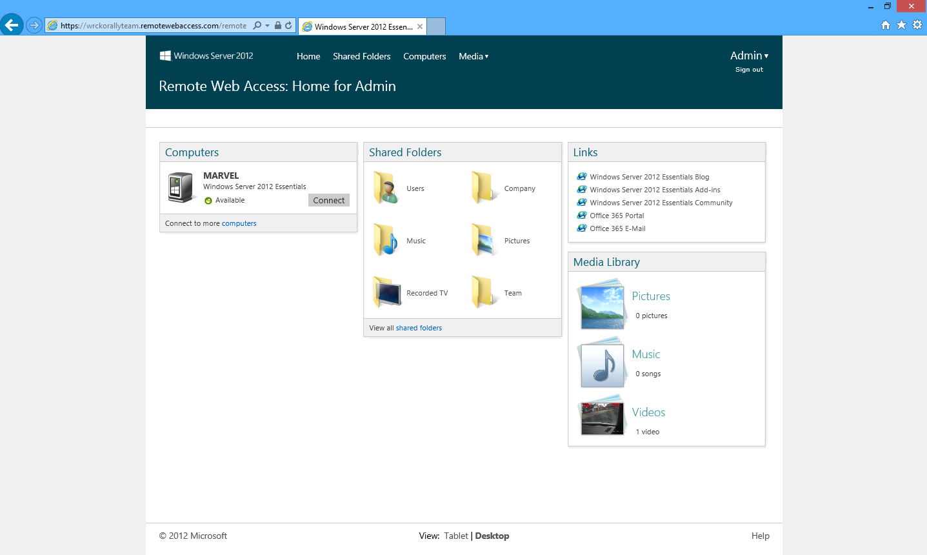The width and height of the screenshot is (927, 555).
Task: Go to the Home menu item
Action: click(308, 56)
